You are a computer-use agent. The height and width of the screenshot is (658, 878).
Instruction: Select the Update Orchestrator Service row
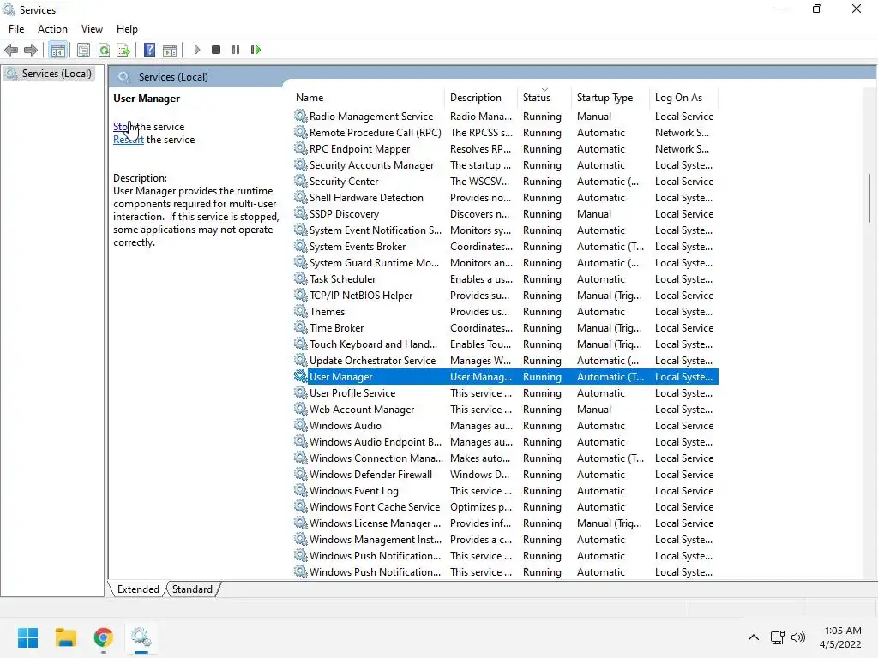pyautogui.click(x=506, y=361)
